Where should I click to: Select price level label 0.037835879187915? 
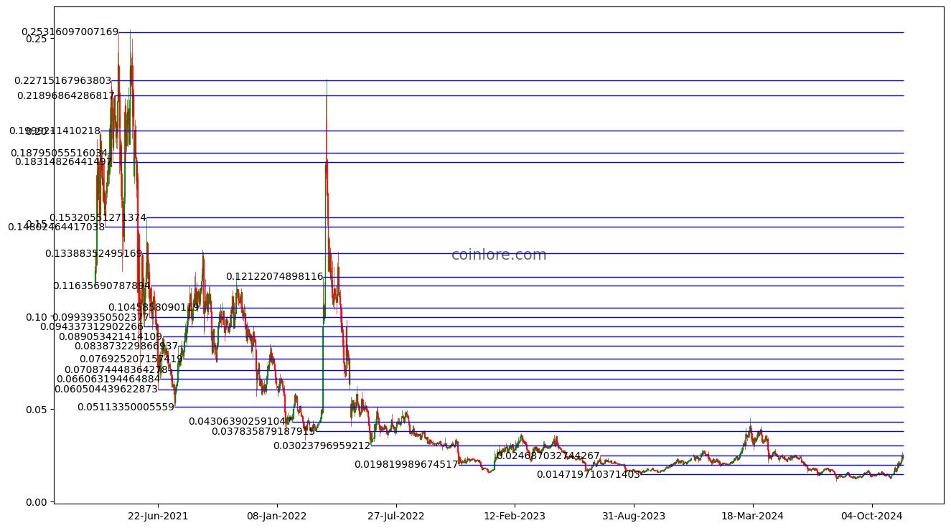coord(263,431)
